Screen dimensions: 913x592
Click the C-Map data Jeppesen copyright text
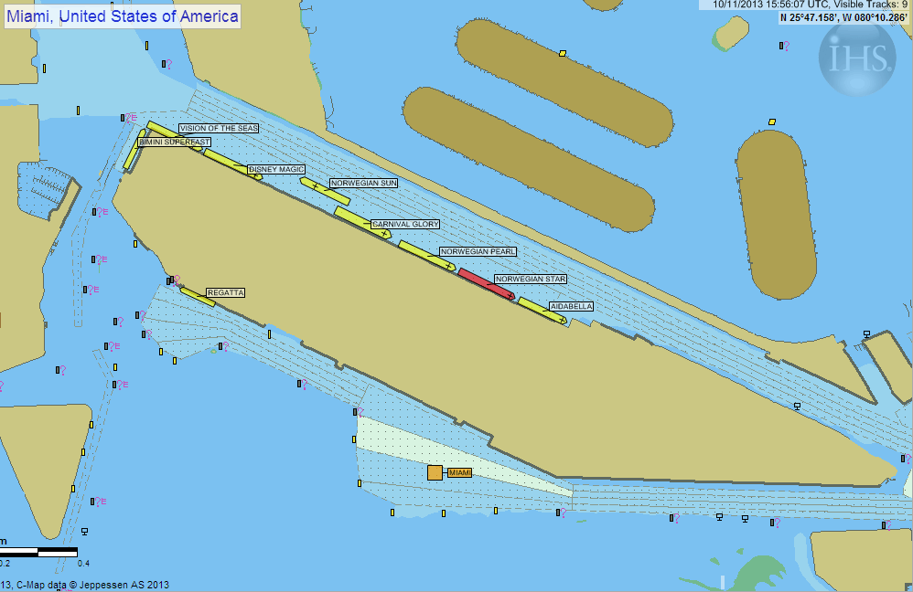coord(91,585)
